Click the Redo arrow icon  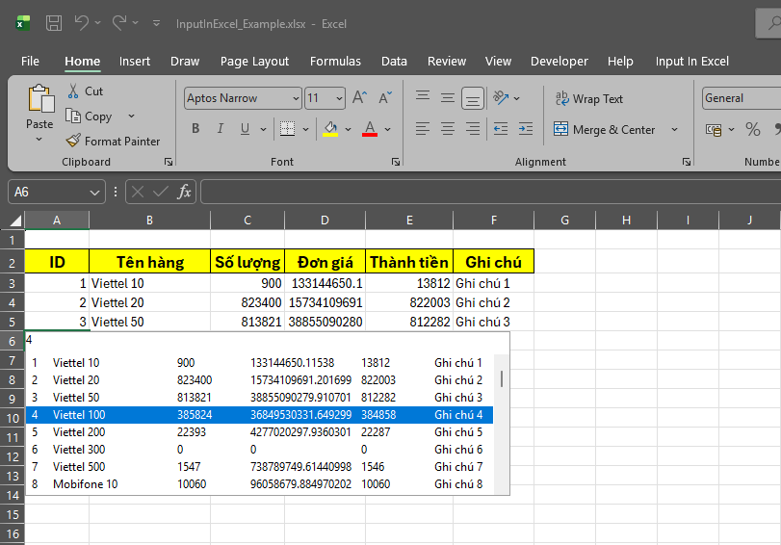pyautogui.click(x=118, y=23)
